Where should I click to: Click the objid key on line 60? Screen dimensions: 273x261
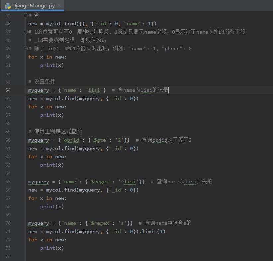[72, 140]
